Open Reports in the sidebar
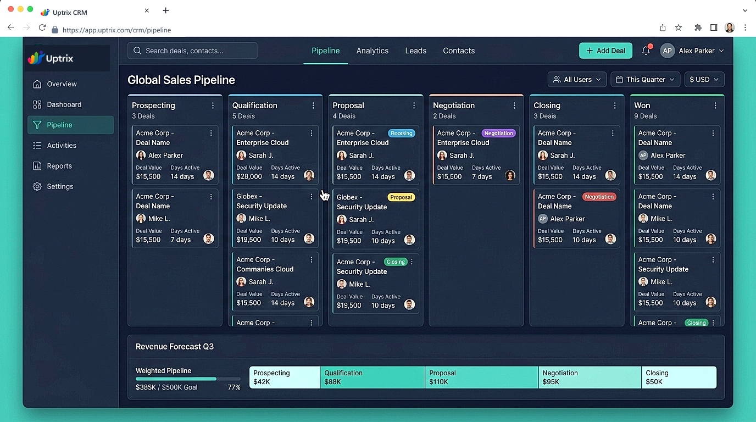 70,166
